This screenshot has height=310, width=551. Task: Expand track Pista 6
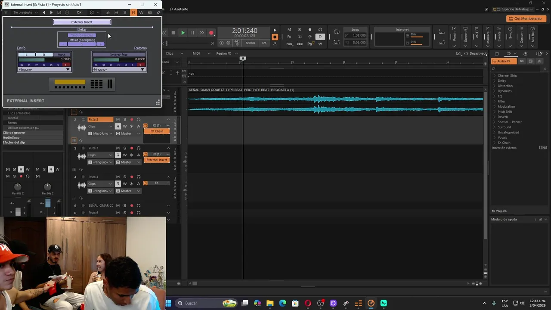(168, 213)
